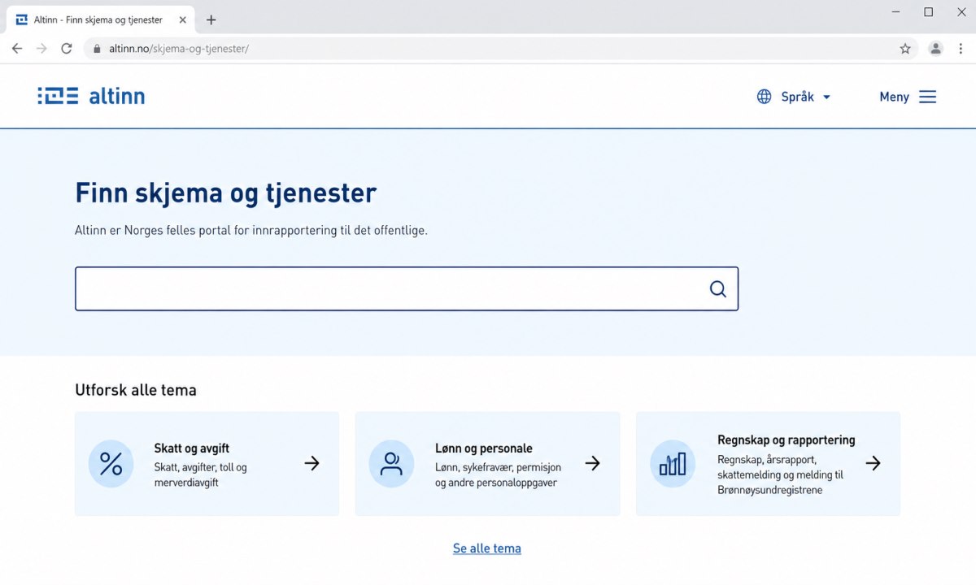Viewport: 976px width, 585px height.
Task: Click the arrow on Lønn og personale card
Action: [593, 463]
